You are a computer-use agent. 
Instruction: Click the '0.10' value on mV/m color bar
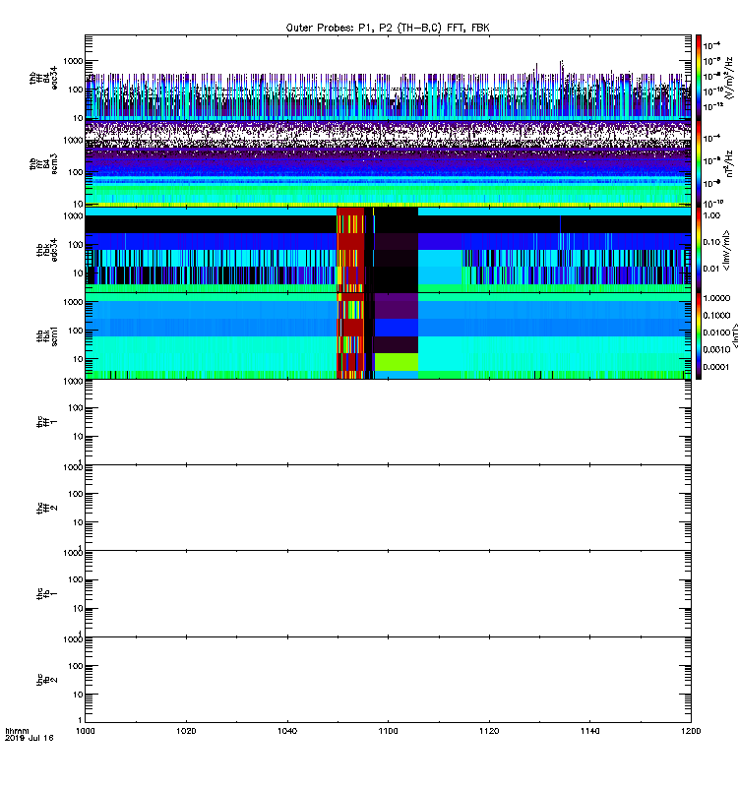(x=711, y=242)
